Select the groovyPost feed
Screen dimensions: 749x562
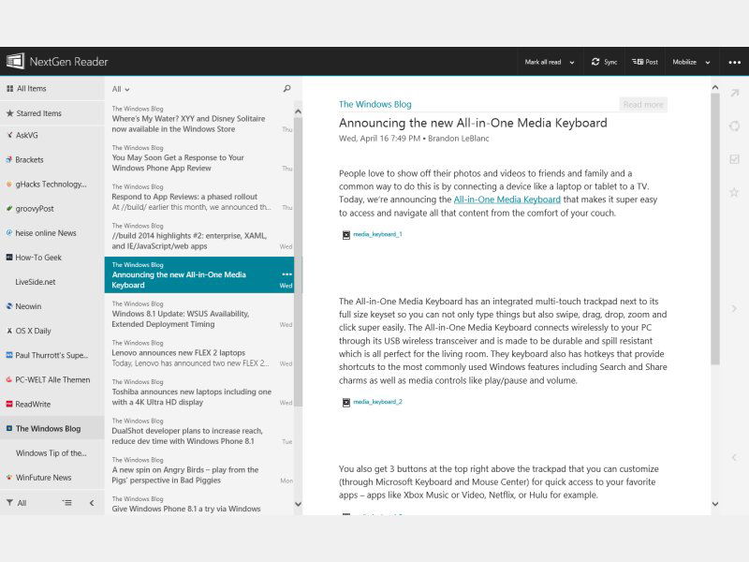click(52, 208)
